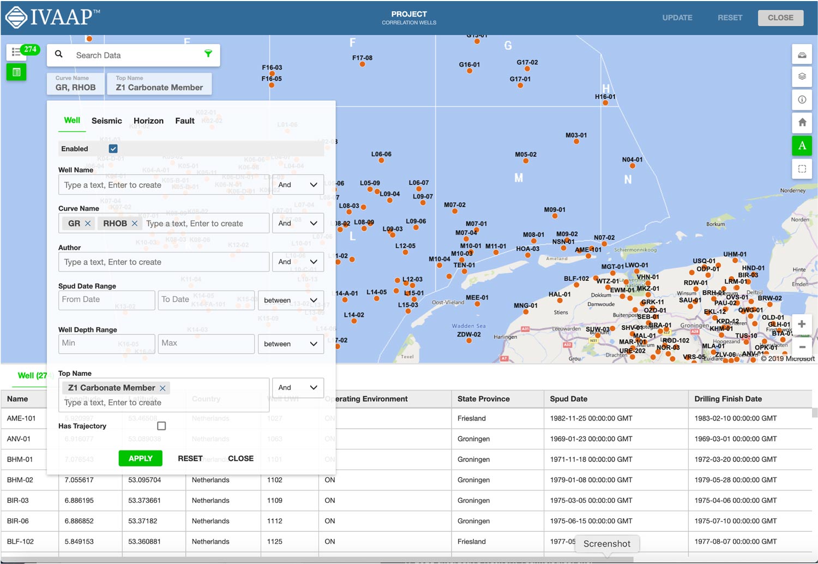Image resolution: width=818 pixels, height=564 pixels.
Task: Open Top Name And operator dropdown
Action: [298, 388]
